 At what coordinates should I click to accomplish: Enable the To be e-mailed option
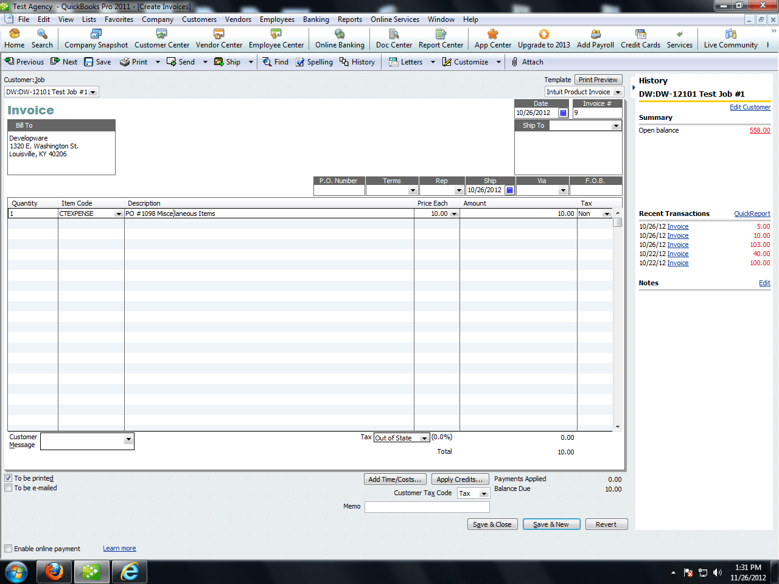click(x=9, y=487)
